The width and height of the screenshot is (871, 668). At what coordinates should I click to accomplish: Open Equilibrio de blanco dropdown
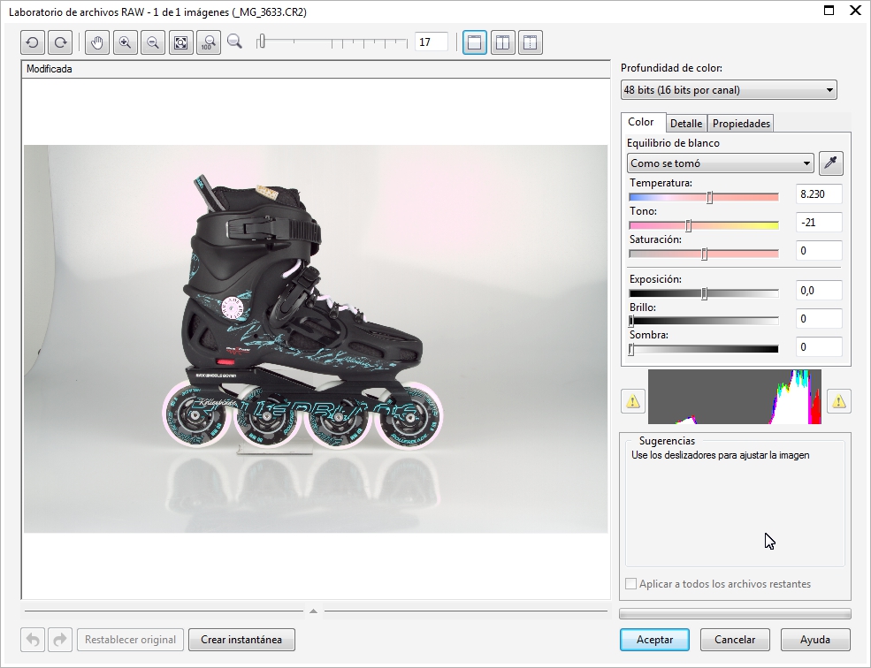pos(721,163)
